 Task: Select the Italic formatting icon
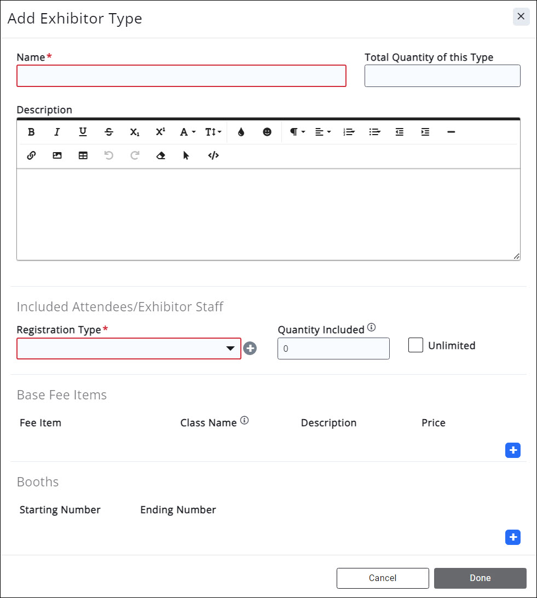point(57,132)
